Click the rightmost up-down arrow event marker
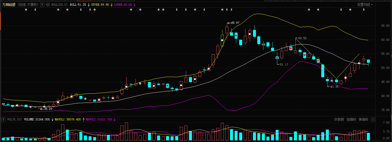 (x=364, y=10)
